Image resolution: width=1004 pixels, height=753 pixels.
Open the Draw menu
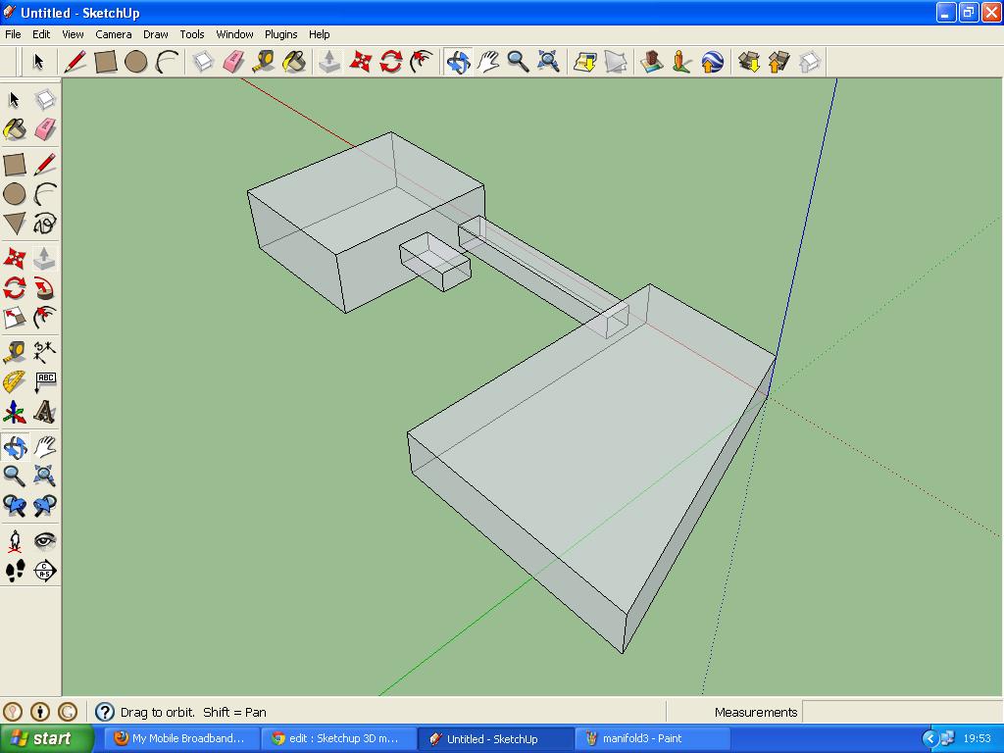click(x=156, y=34)
